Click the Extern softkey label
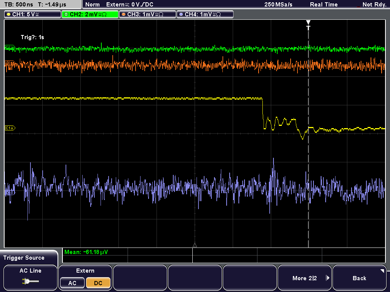 85,271
